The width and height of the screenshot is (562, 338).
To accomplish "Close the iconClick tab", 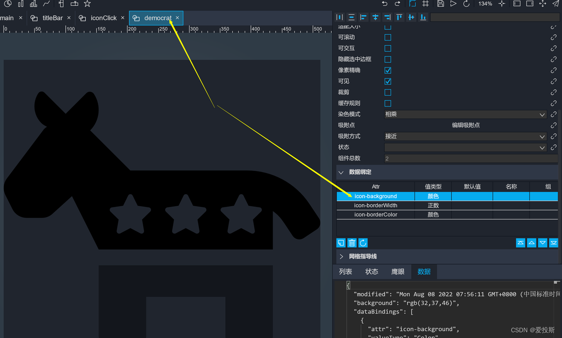I will click(x=123, y=18).
